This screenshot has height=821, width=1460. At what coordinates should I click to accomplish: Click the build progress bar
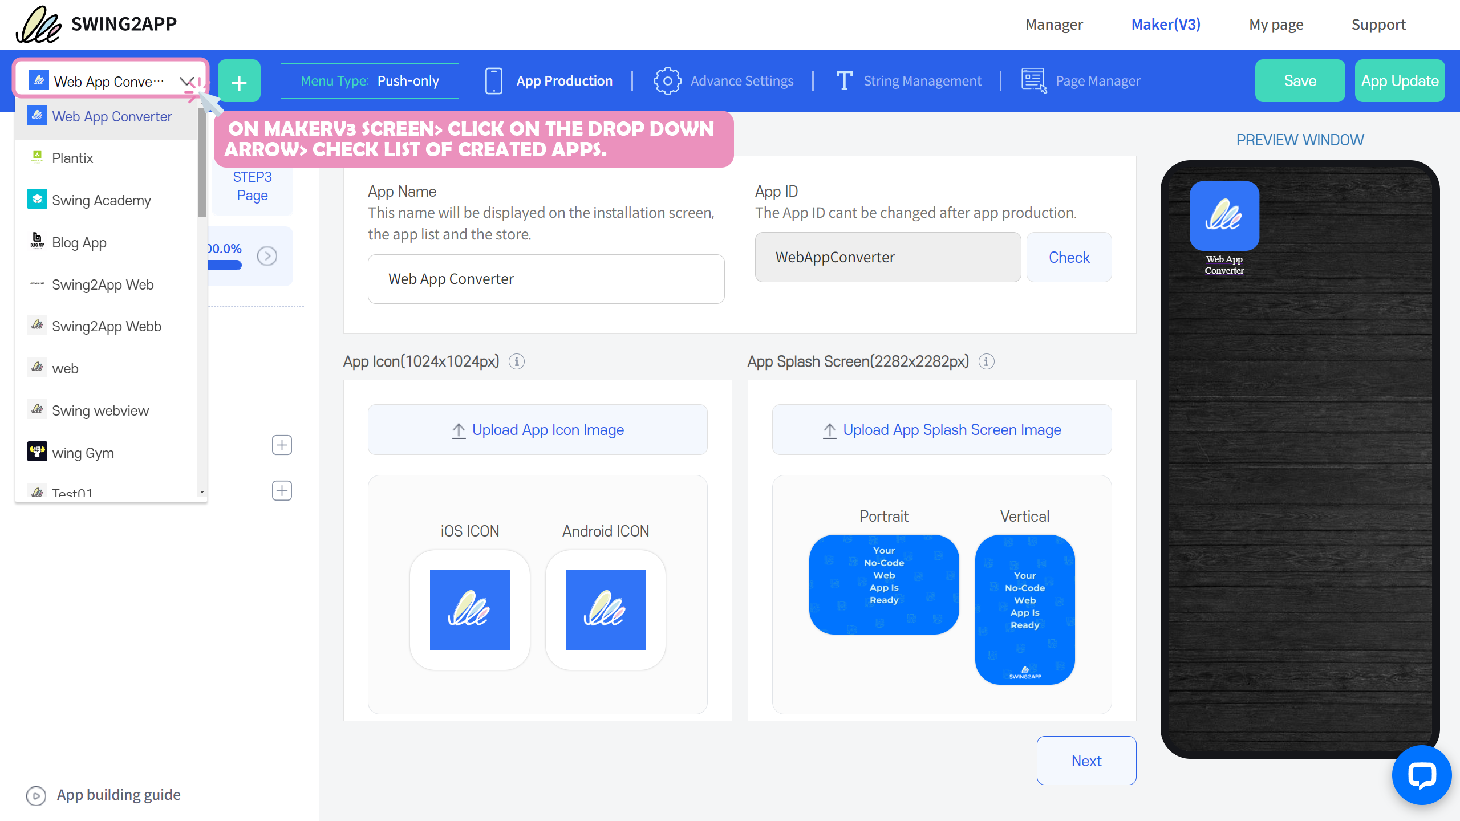pos(225,265)
